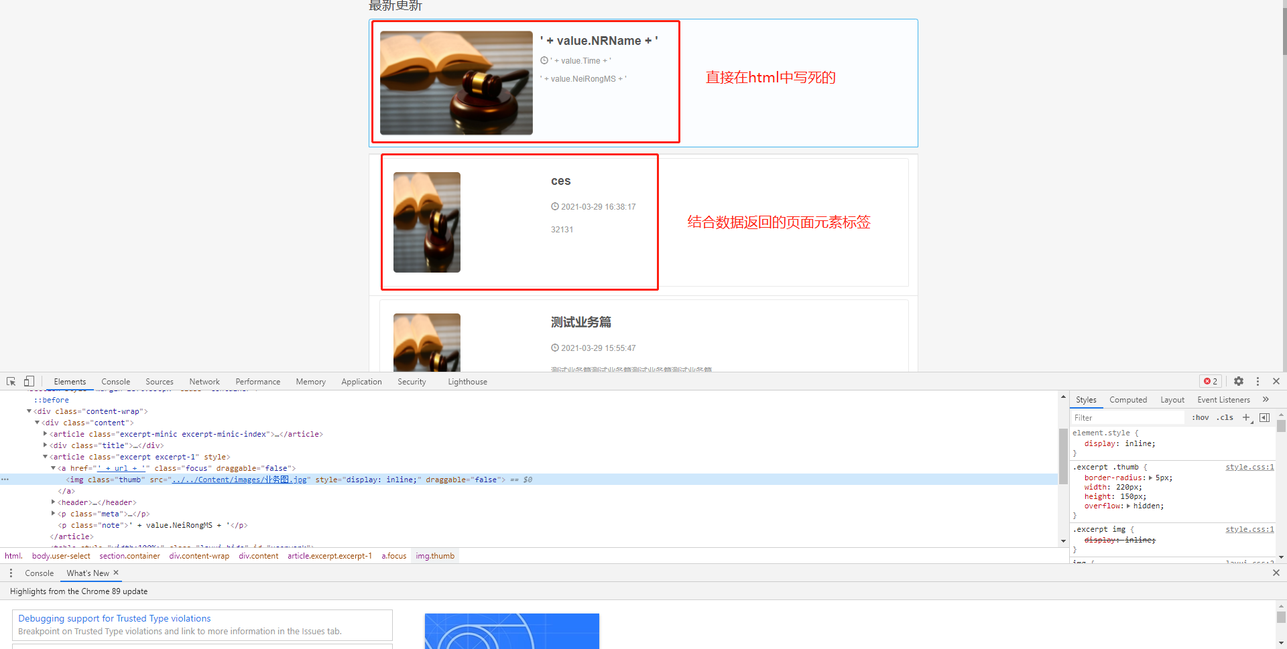
Task: Collapse the div content-wrap node
Action: coord(29,411)
